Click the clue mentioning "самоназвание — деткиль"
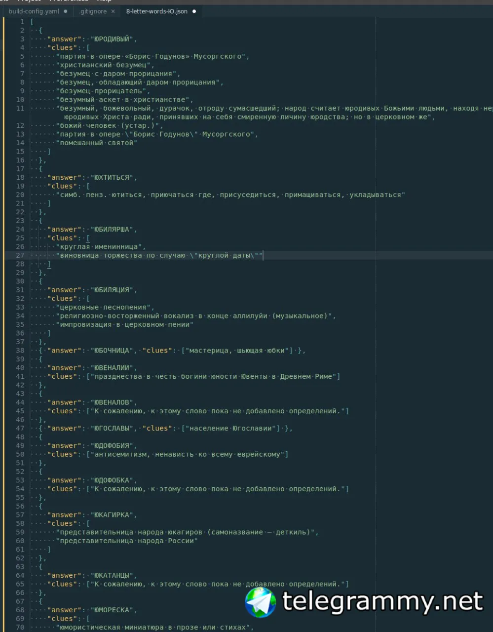The image size is (493, 632). [185, 532]
